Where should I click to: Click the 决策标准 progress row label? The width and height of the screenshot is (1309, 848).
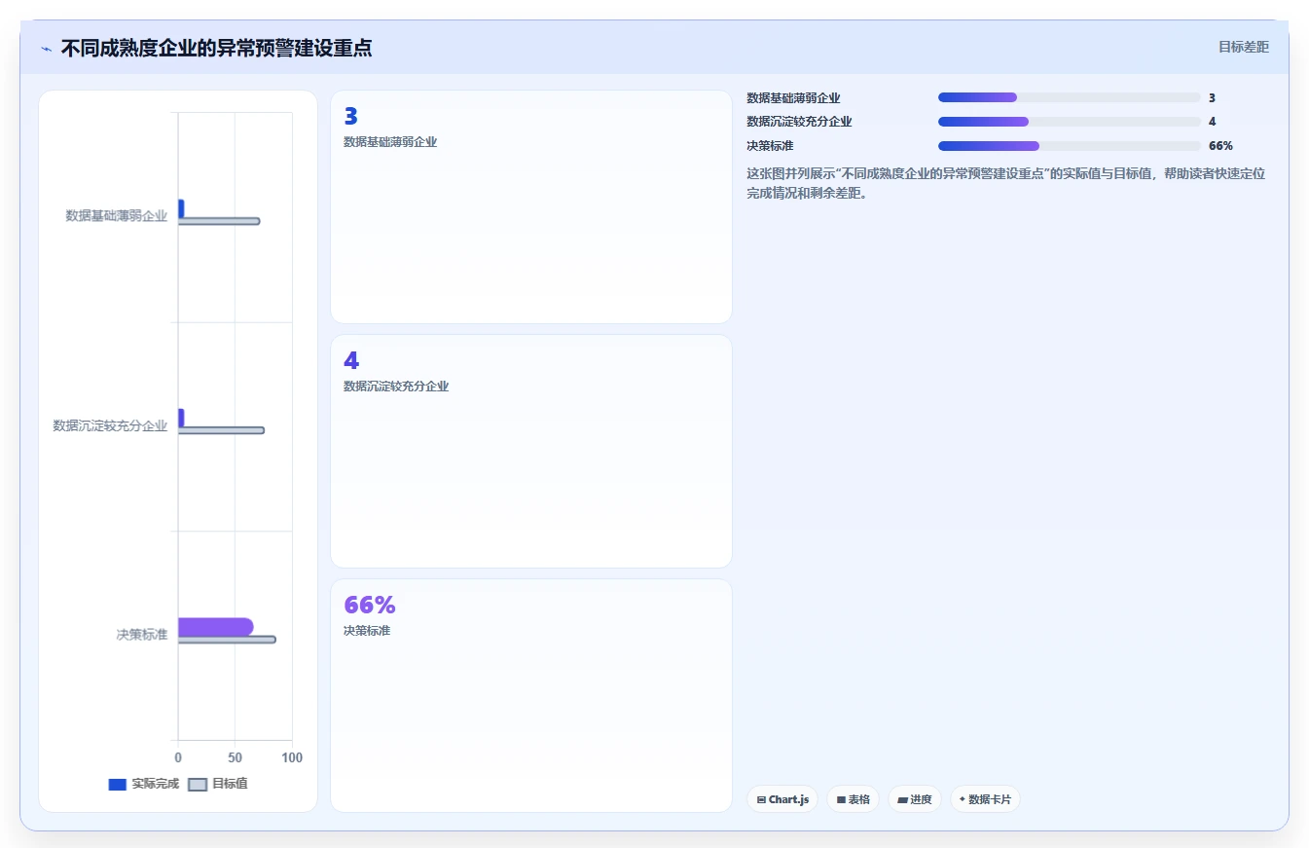[770, 146]
